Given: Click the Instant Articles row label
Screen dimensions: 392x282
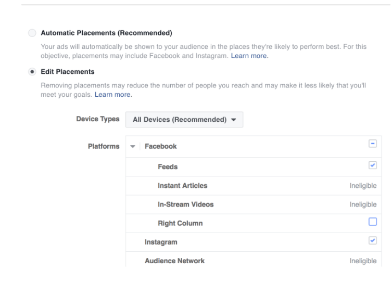Looking at the screenshot, I should [183, 186].
